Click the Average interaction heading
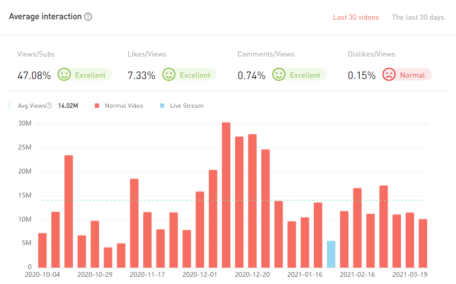Screen dimensions: 456x284 tap(45, 17)
